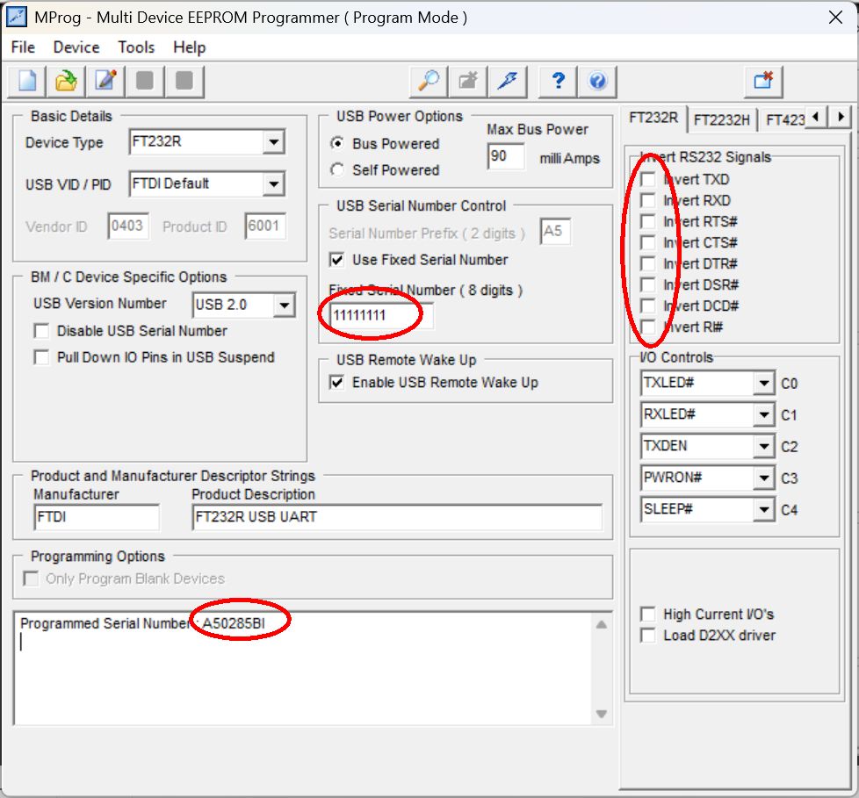859x798 pixels.
Task: Switch to the FT2232H tab
Action: pos(721,120)
